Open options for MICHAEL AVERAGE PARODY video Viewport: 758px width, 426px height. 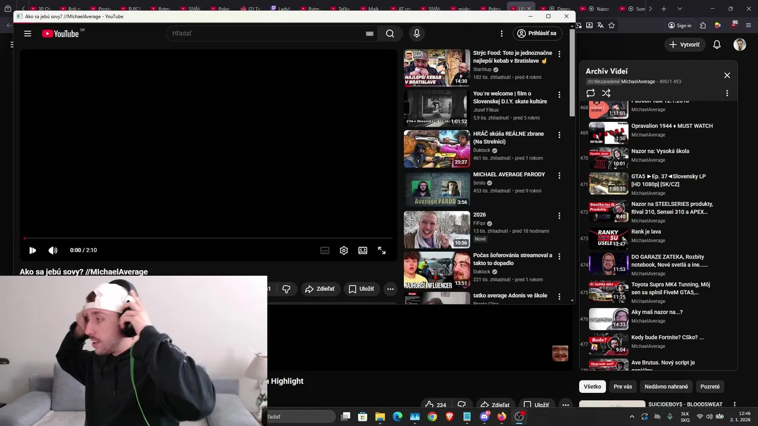click(x=559, y=176)
